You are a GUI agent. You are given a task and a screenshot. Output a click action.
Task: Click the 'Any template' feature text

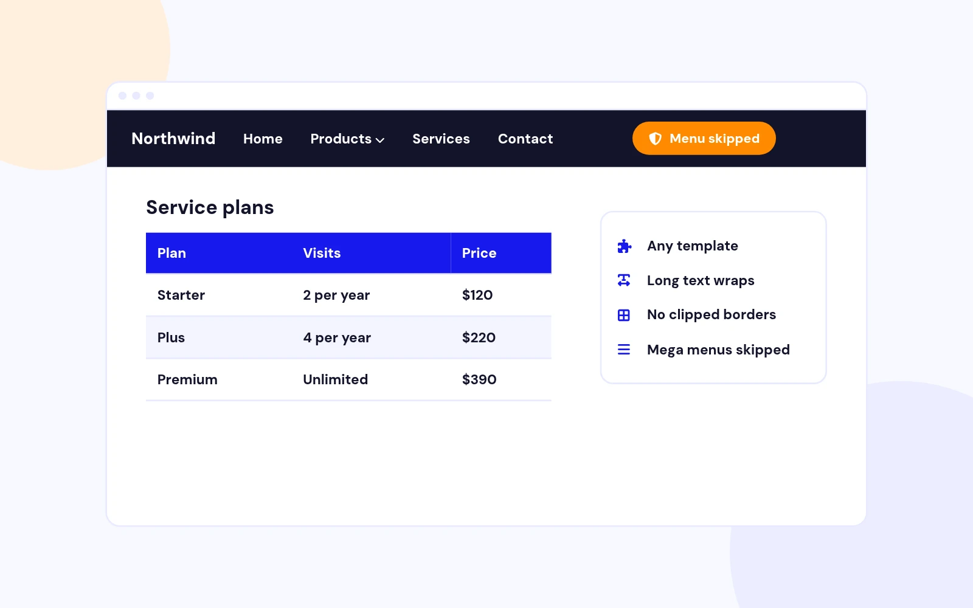tap(693, 246)
